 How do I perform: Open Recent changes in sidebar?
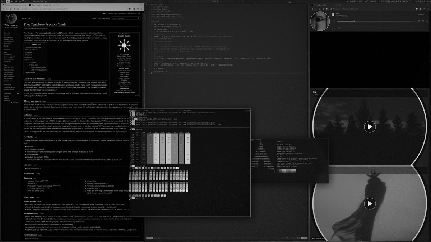9,59
